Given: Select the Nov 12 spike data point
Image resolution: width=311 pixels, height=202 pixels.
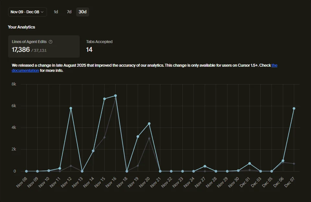Looking at the screenshot, I should [70, 108].
